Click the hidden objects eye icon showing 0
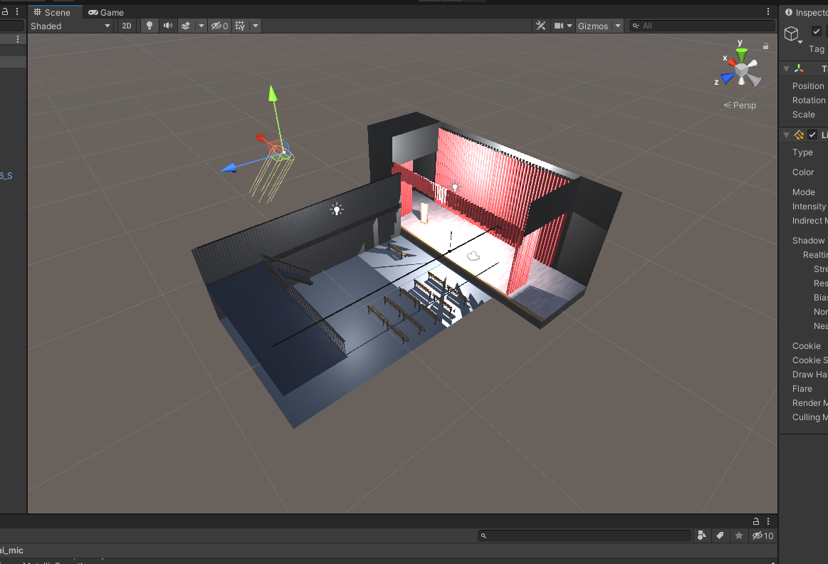The height and width of the screenshot is (564, 828). (216, 26)
